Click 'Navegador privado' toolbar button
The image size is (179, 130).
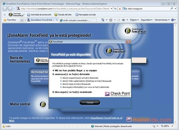(x=86, y=15)
